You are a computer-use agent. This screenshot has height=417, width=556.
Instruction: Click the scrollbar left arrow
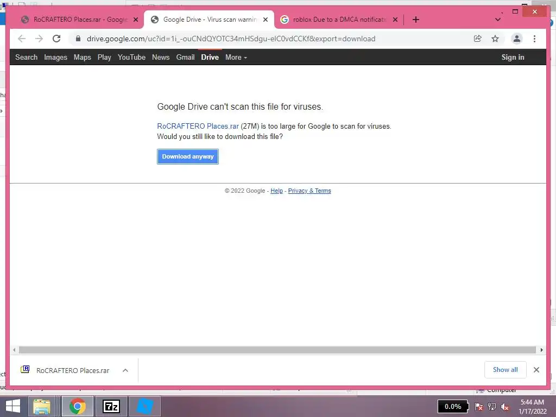pyautogui.click(x=14, y=350)
